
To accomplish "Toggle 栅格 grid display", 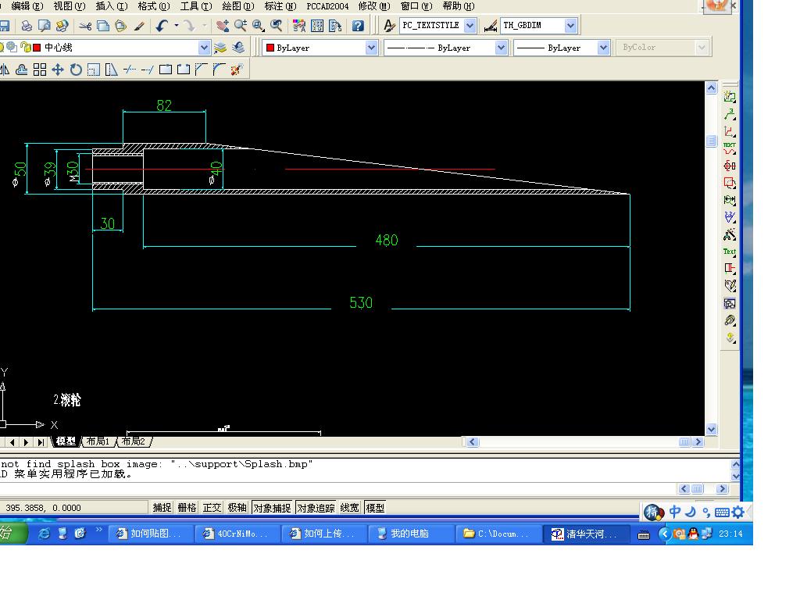I will click(x=187, y=508).
